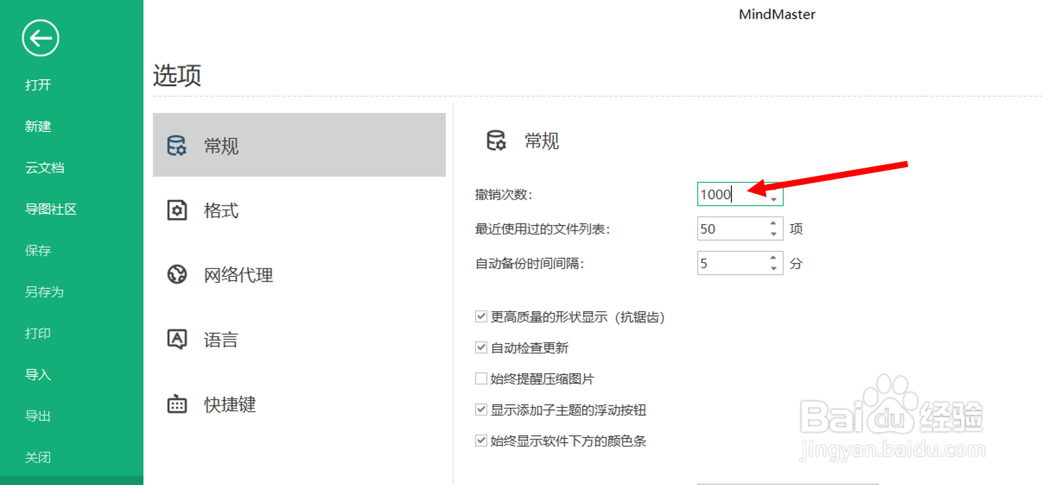
Task: Increase 自动备份时间间隔 with up arrow
Action: [x=775, y=257]
